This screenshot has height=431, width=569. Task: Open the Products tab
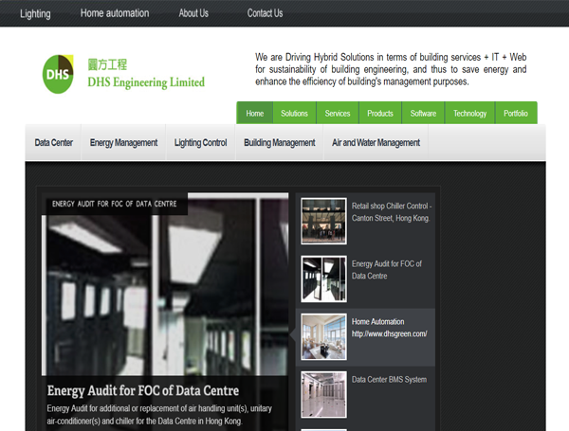(x=380, y=114)
